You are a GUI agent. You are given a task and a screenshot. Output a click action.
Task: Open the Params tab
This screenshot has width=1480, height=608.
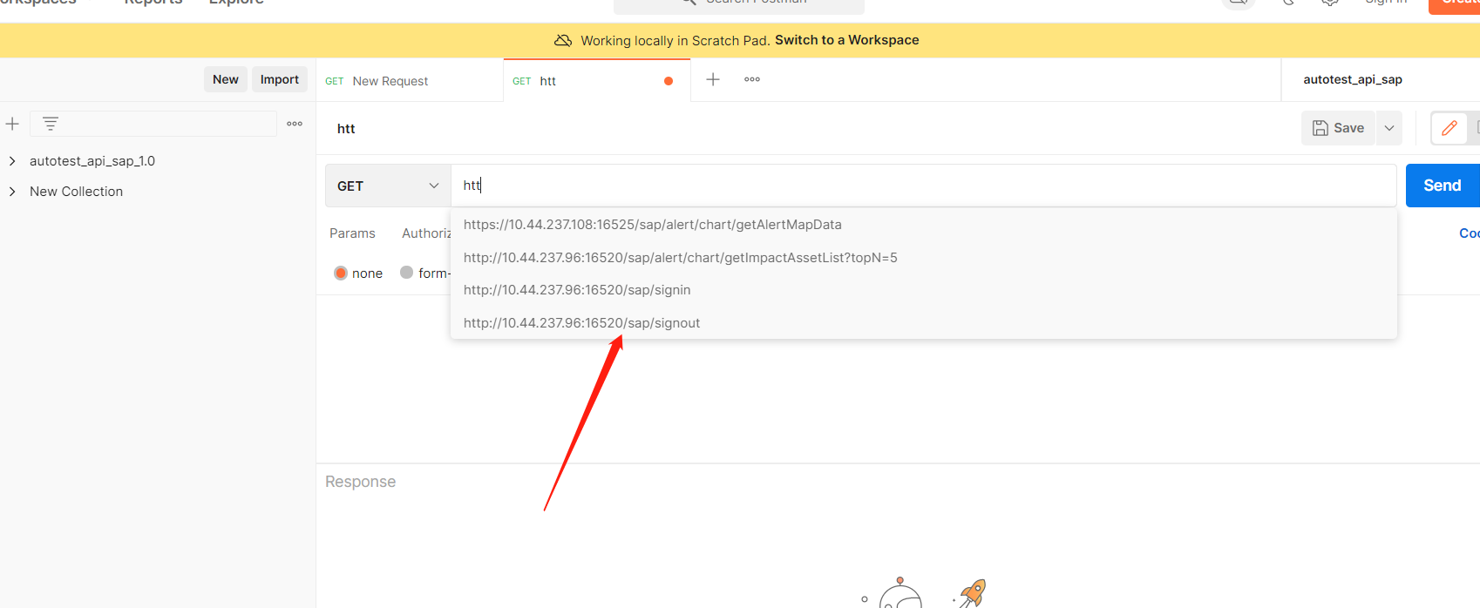point(352,233)
